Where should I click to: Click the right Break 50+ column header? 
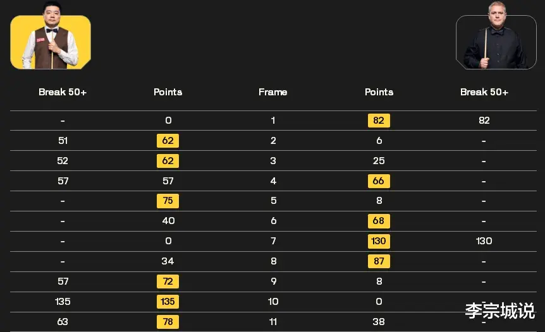pyautogui.click(x=484, y=92)
